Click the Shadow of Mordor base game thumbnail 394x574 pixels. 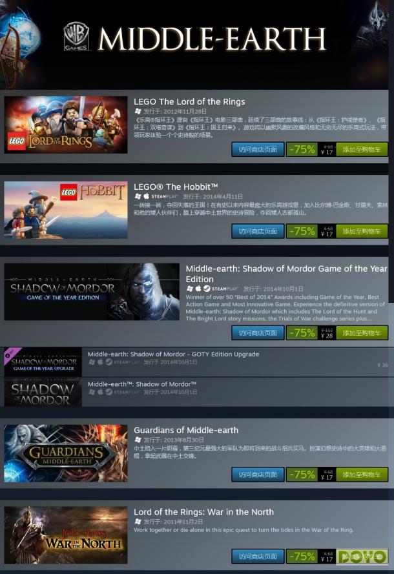point(43,392)
